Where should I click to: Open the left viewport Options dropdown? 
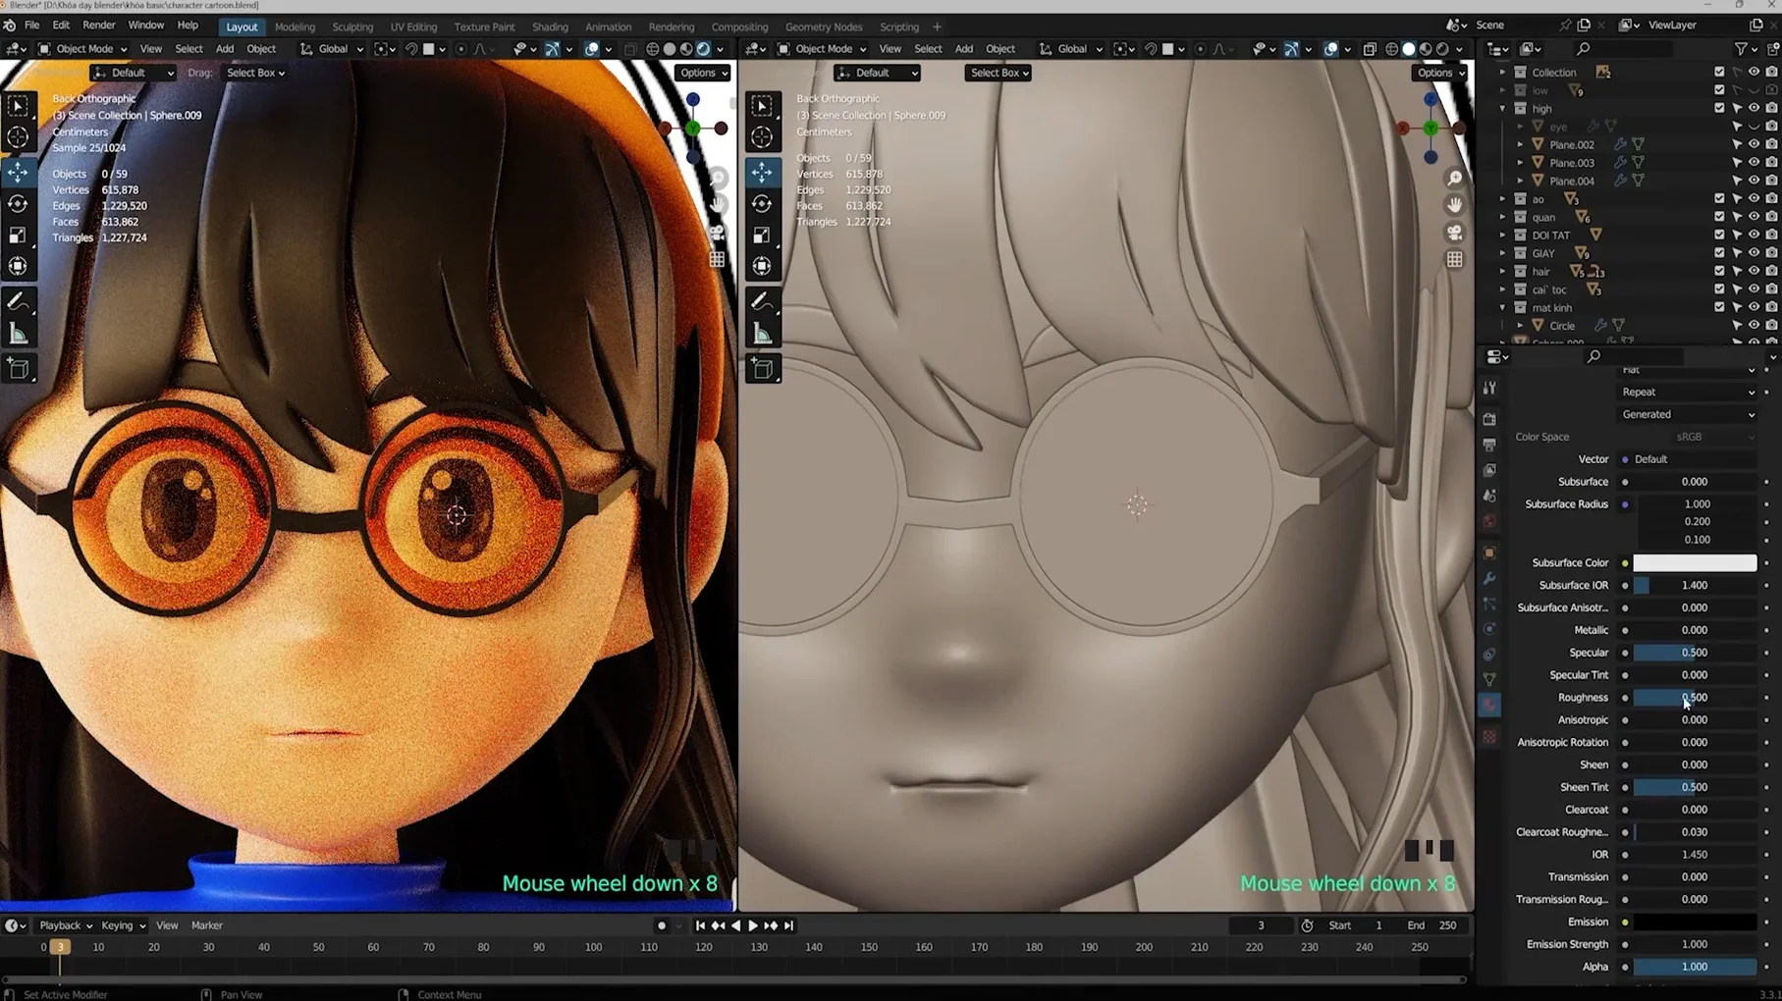[x=703, y=73]
